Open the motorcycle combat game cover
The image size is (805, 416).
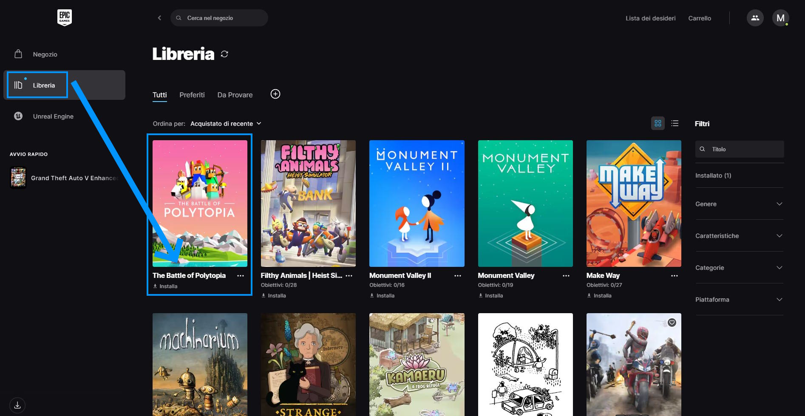[x=634, y=365]
